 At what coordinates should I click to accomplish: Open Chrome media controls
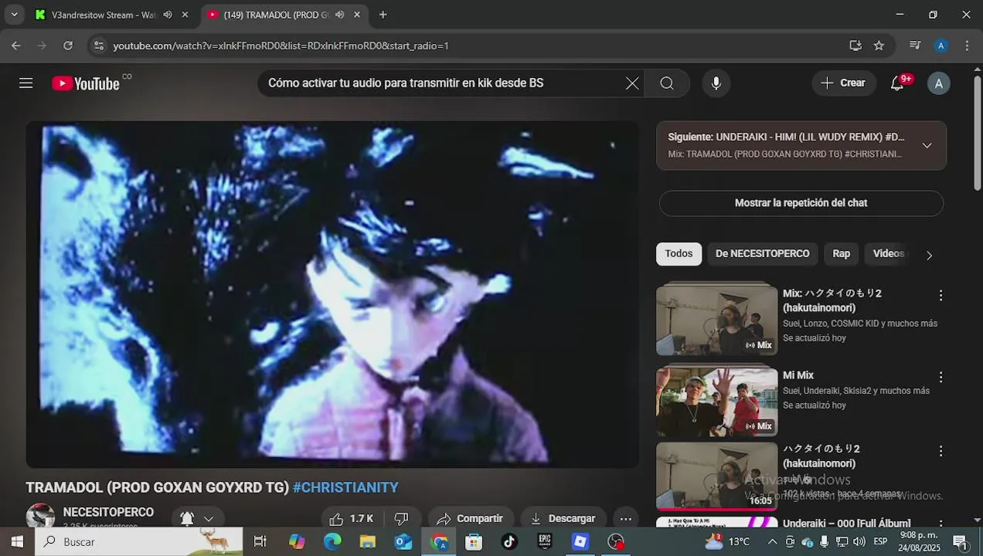[915, 46]
